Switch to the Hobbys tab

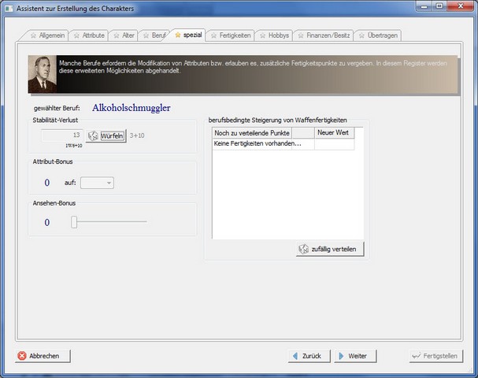(274, 35)
